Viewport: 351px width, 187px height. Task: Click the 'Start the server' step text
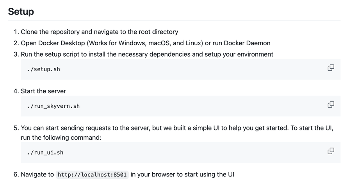[43, 91]
